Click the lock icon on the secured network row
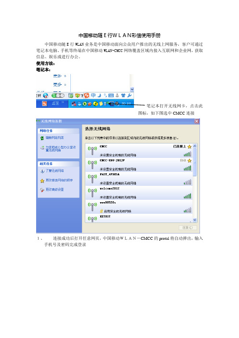239x338 pixels. point(101,211)
